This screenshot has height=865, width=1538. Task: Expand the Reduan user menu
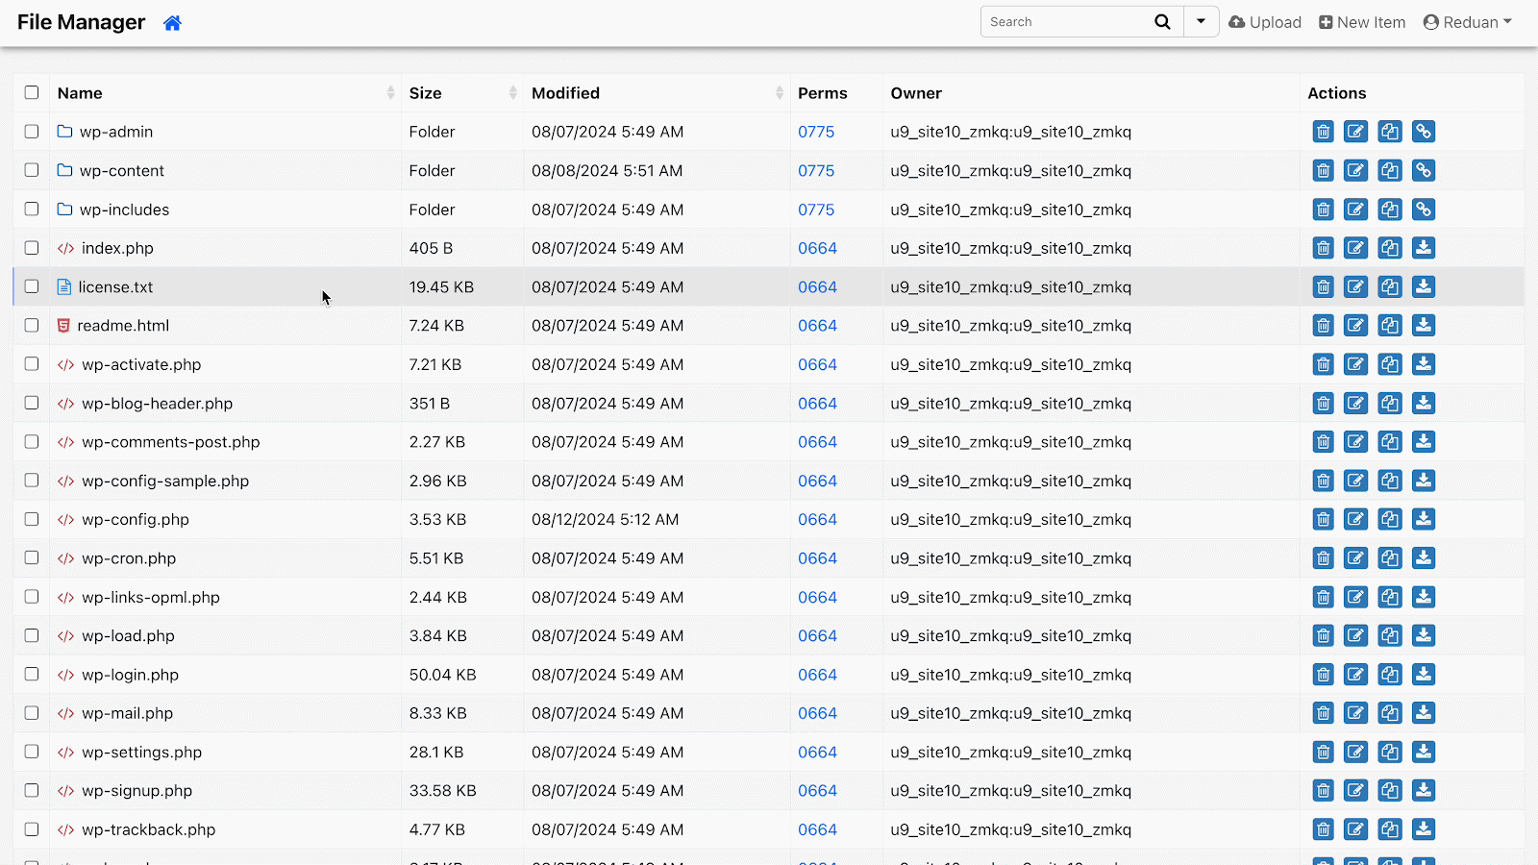(1467, 22)
